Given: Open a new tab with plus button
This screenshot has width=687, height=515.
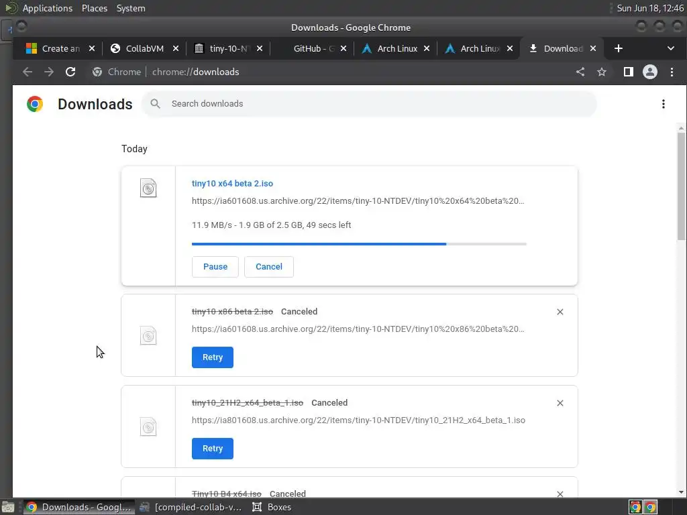Looking at the screenshot, I should pyautogui.click(x=618, y=48).
